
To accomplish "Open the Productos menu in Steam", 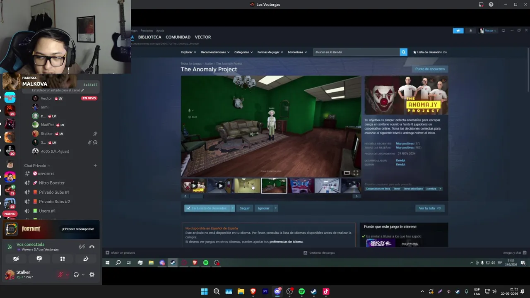I will (x=147, y=31).
